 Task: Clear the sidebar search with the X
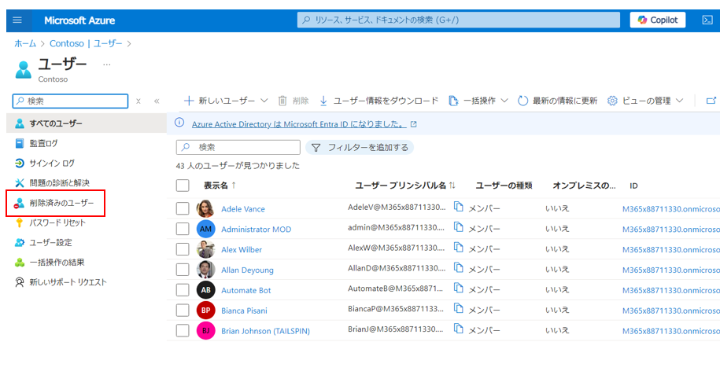click(x=138, y=101)
